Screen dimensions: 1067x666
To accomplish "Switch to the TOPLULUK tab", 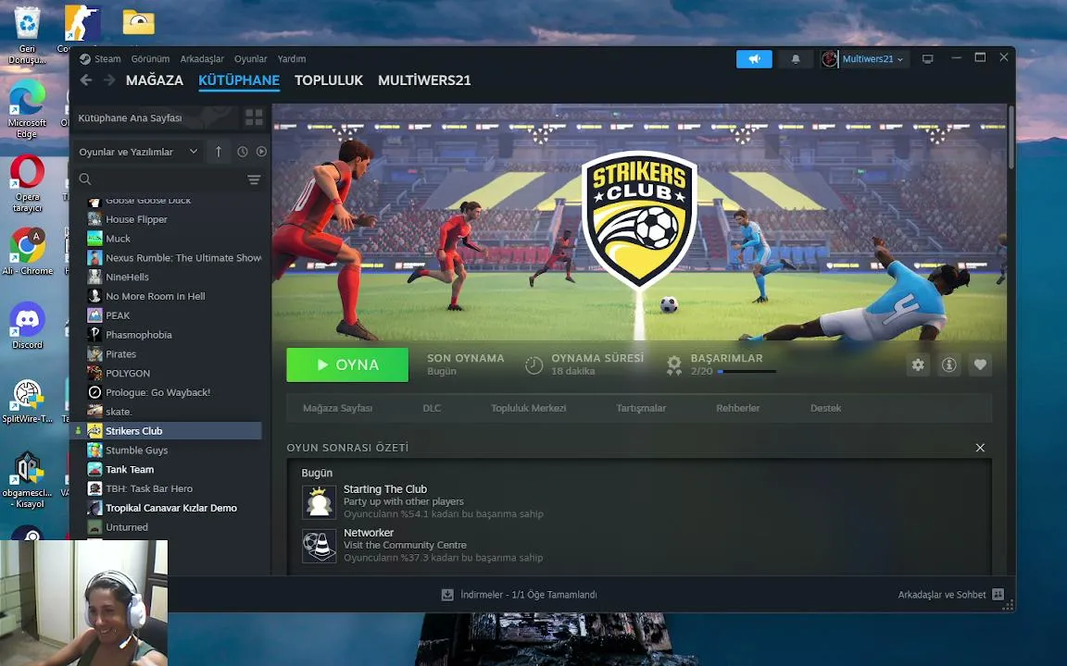I will [x=329, y=80].
